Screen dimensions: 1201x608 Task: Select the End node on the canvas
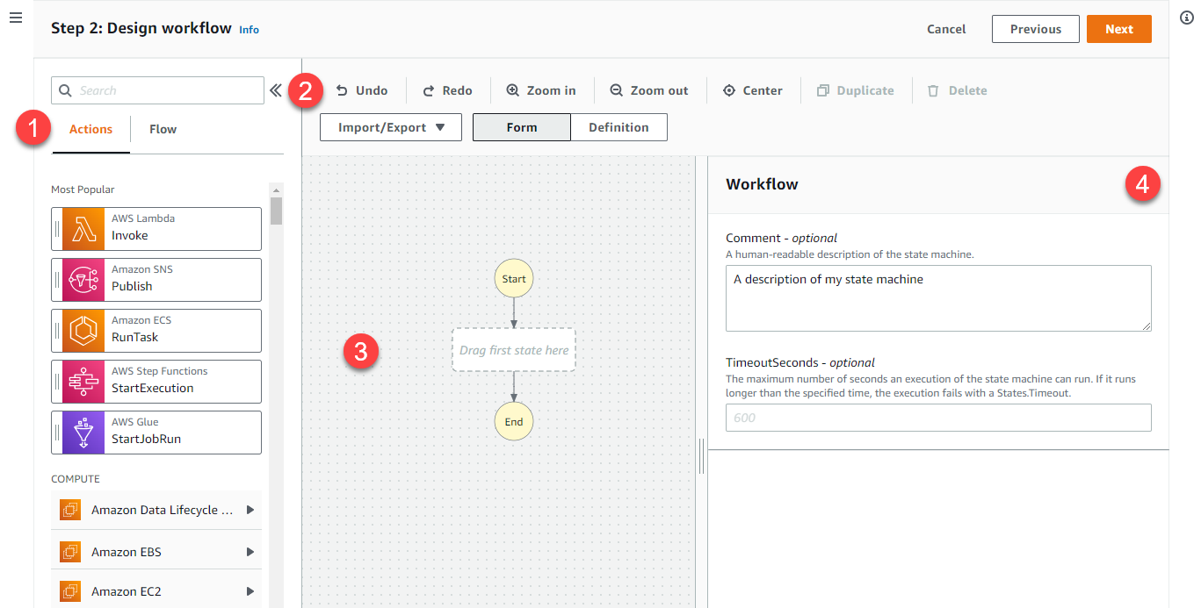click(514, 422)
